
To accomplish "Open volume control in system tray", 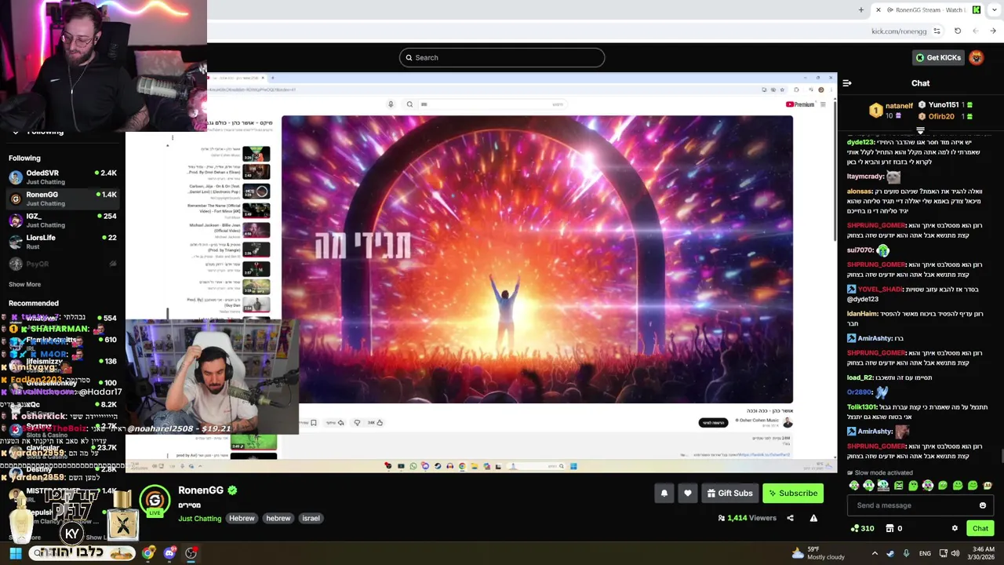I will (955, 553).
